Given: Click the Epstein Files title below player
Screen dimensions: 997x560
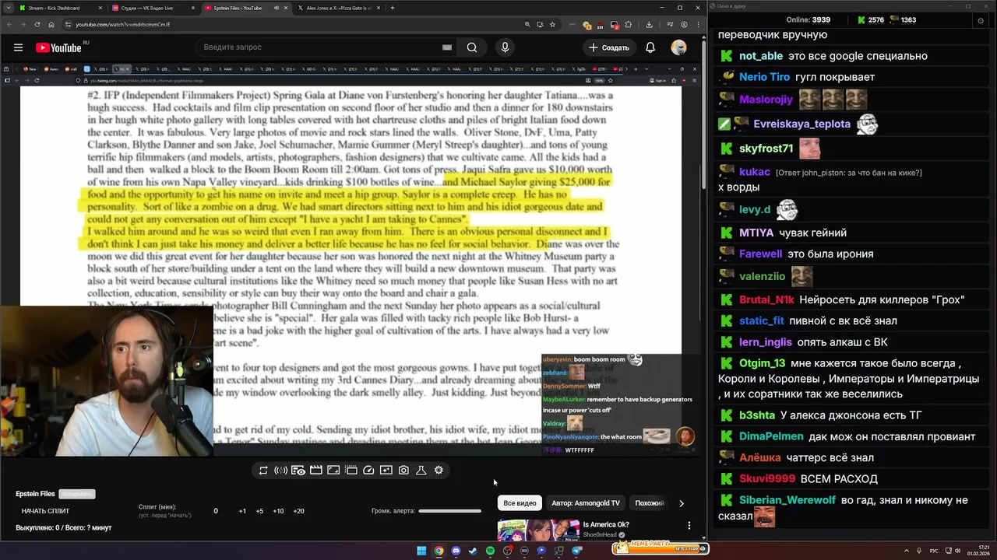Looking at the screenshot, I should coord(35,494).
